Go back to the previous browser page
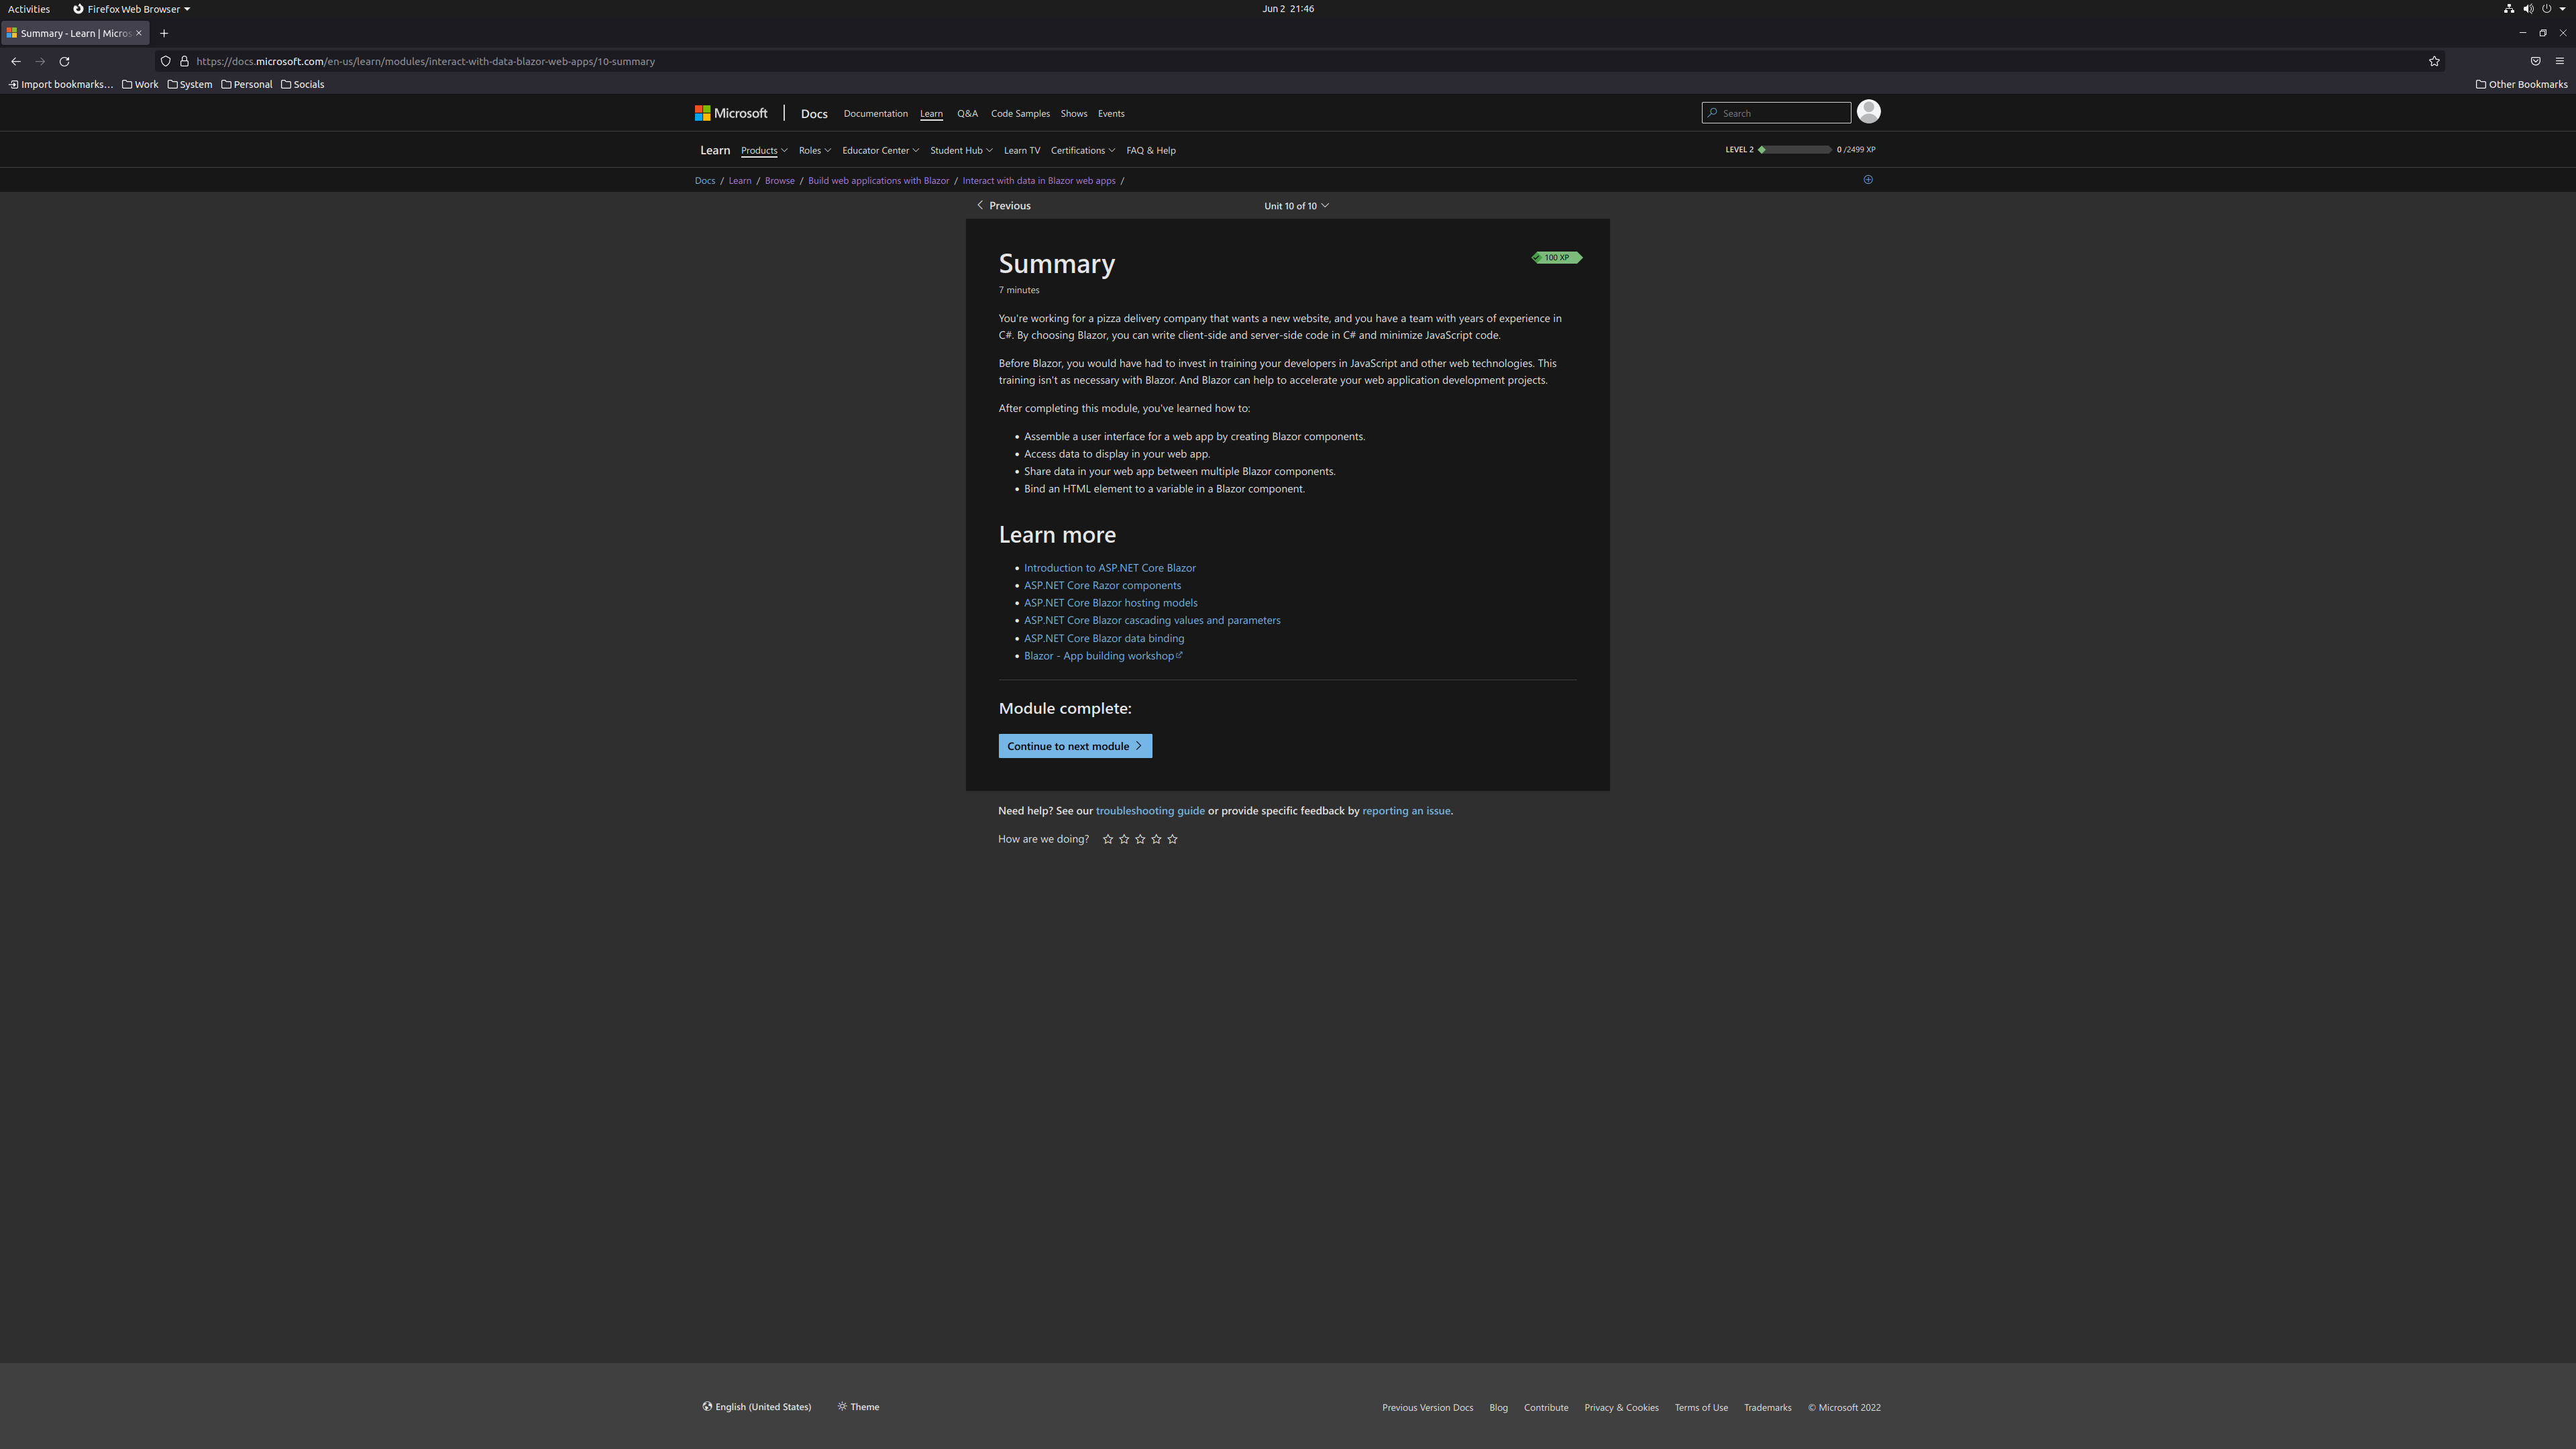Image resolution: width=2576 pixels, height=1449 pixels. point(16,61)
